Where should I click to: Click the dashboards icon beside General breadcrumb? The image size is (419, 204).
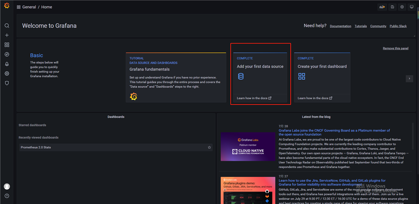pos(18,7)
